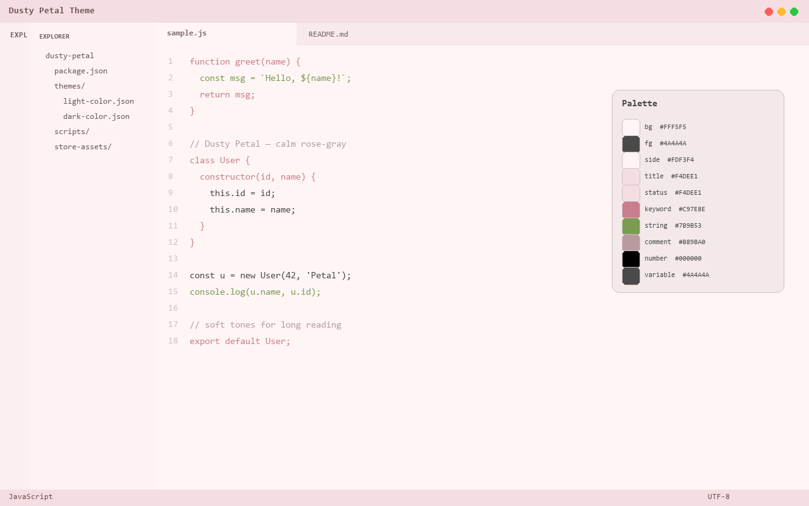Click the 'export default User;' line
The height and width of the screenshot is (506, 809).
click(240, 341)
